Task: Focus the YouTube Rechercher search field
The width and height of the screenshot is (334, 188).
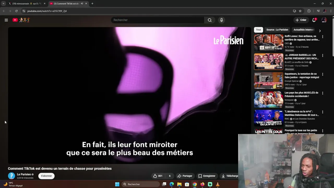Action: click(158, 20)
